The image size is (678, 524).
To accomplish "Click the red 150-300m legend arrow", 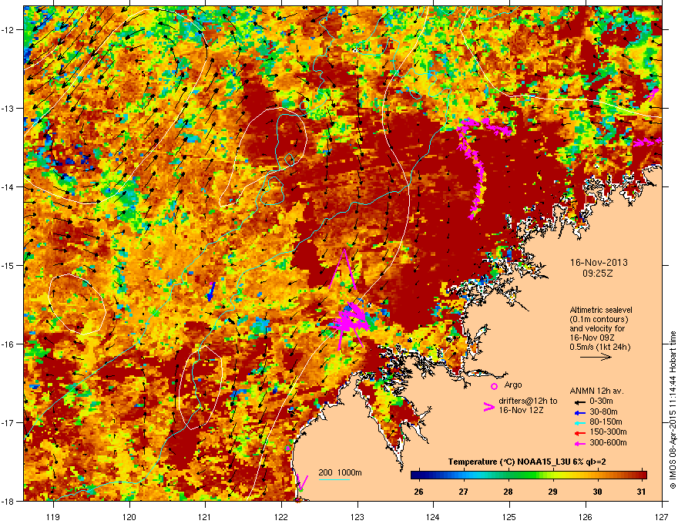I will 579,432.
